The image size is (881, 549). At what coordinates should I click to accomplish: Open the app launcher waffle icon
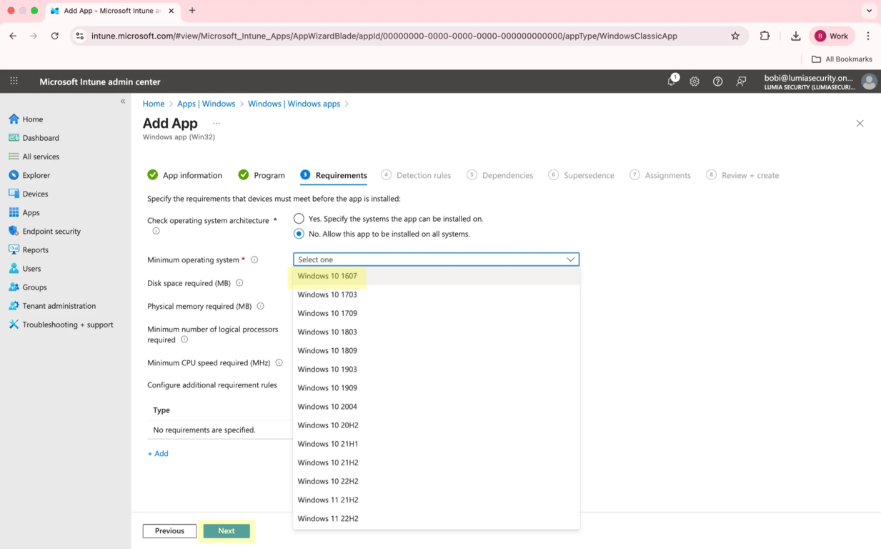tap(14, 81)
